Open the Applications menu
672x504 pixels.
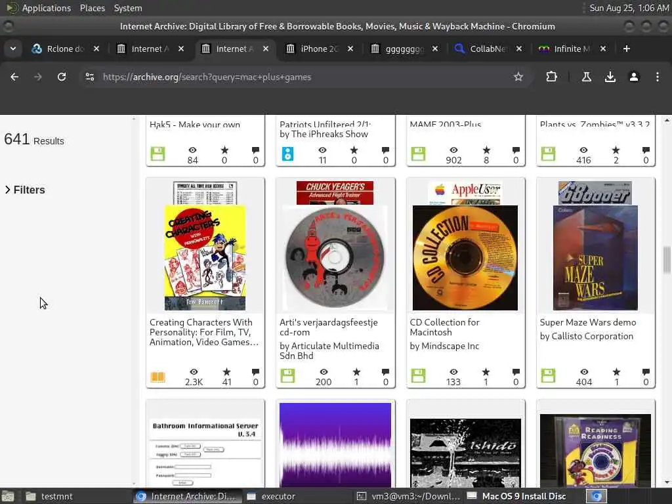(x=47, y=8)
